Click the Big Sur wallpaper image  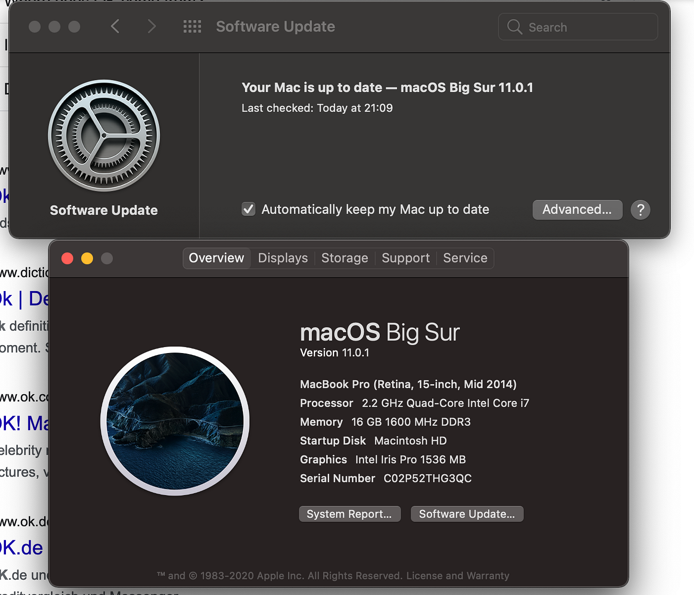click(175, 421)
